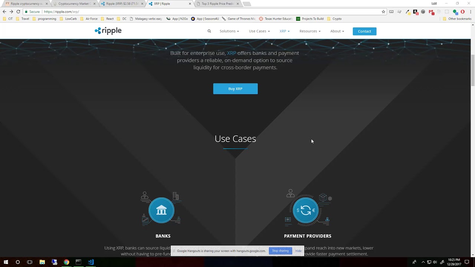The height and width of the screenshot is (267, 475).
Task: Click Stop sharing in Hangouts bar
Action: 280,251
